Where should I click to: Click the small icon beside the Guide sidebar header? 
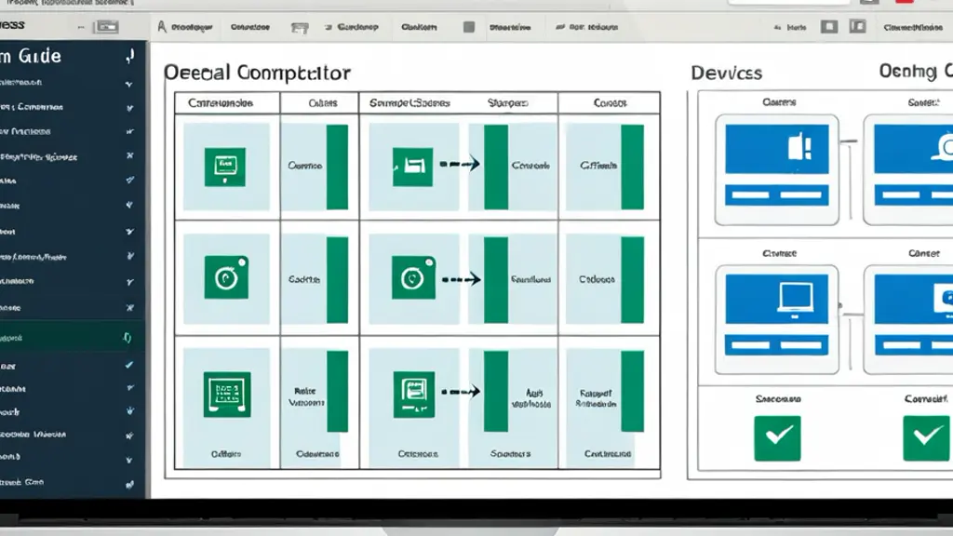129,57
